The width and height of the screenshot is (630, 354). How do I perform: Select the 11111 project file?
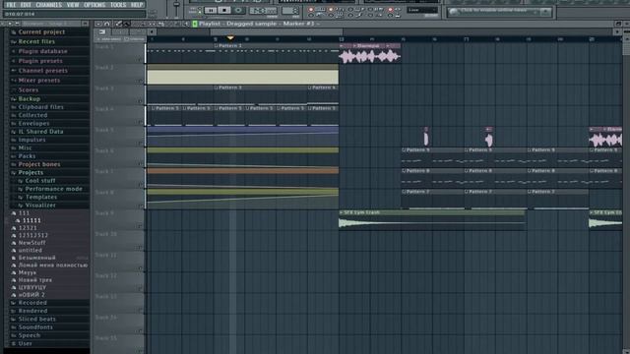tap(31, 220)
